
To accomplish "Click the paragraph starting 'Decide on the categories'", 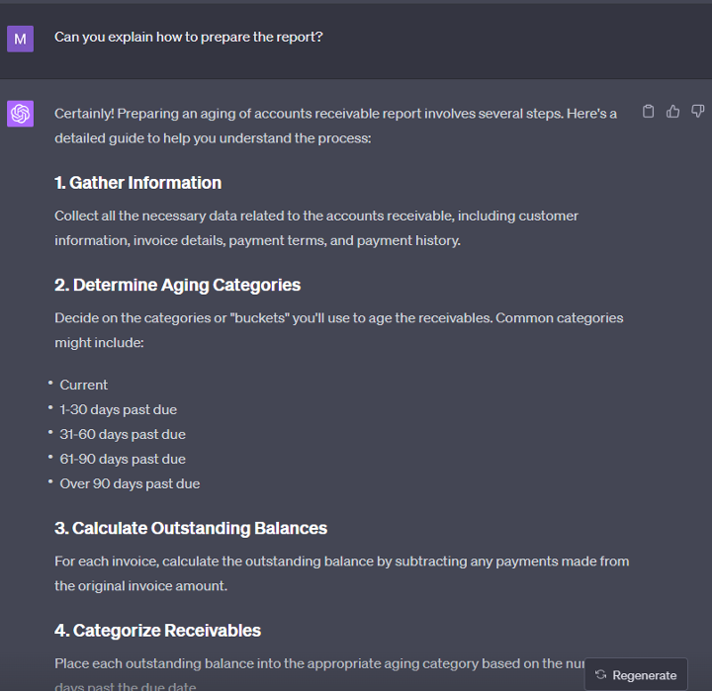I will click(x=338, y=330).
